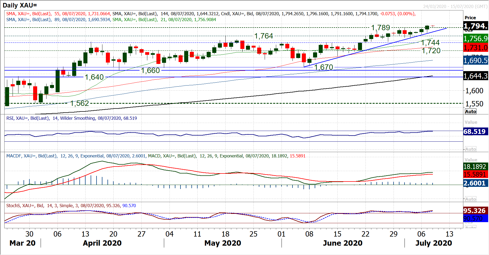Select the 1,794 current price tag
This screenshot has height=255, width=489.
click(x=475, y=26)
